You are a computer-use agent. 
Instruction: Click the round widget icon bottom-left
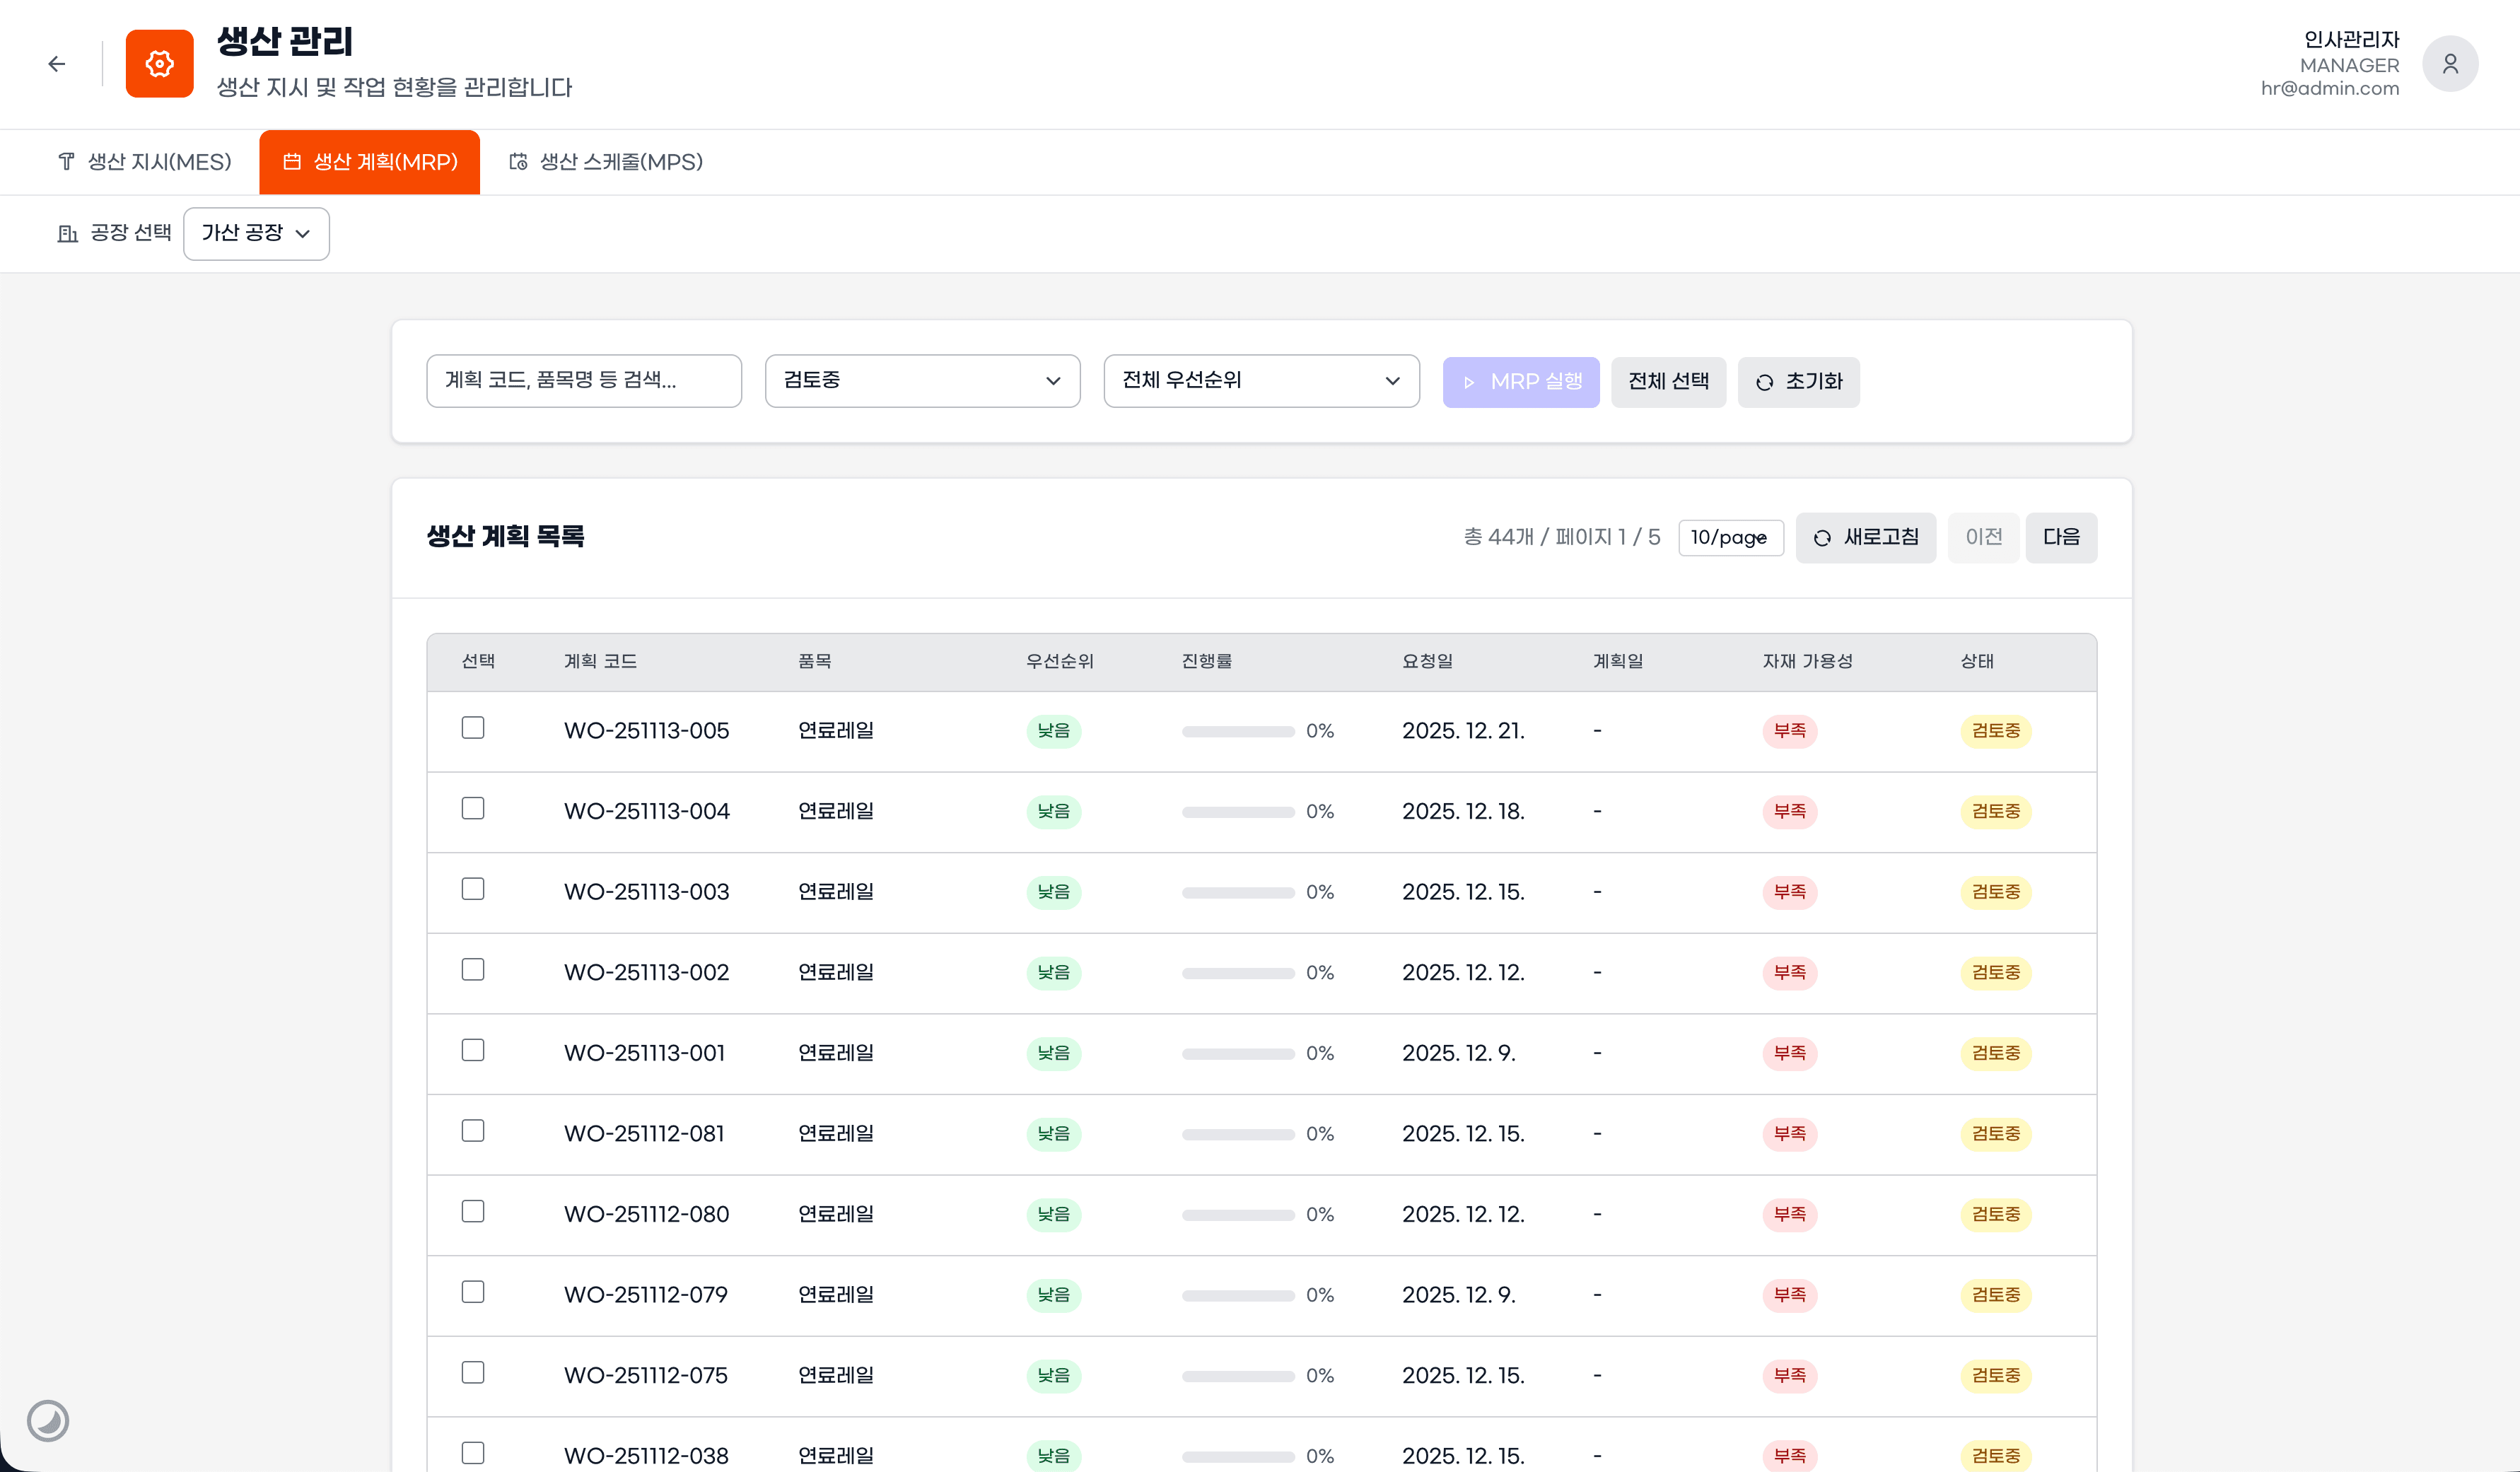[48, 1420]
